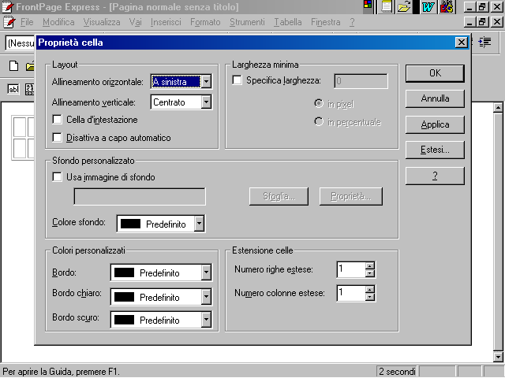Click the partially hidden Open folder toolbar icon
This screenshot has width=505, height=378.
(30, 66)
